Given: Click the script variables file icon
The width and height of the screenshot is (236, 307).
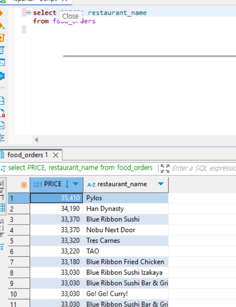Looking at the screenshot, I should (2, 125).
